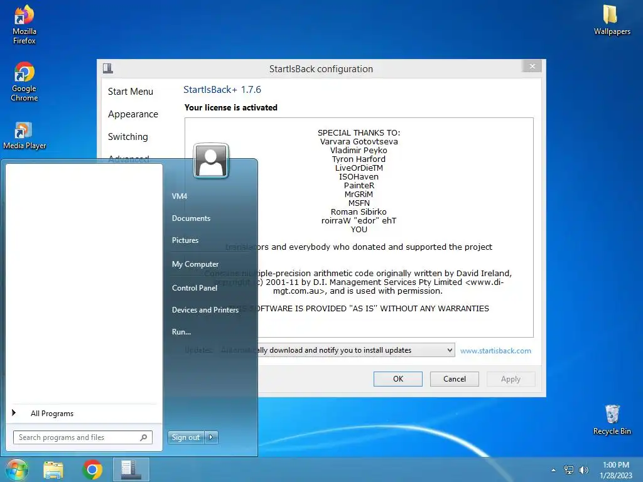Expand All Programs list

pyautogui.click(x=51, y=414)
